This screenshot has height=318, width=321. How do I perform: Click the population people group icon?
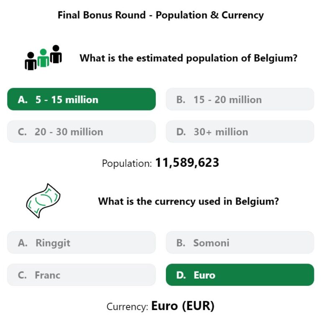pos(43,57)
